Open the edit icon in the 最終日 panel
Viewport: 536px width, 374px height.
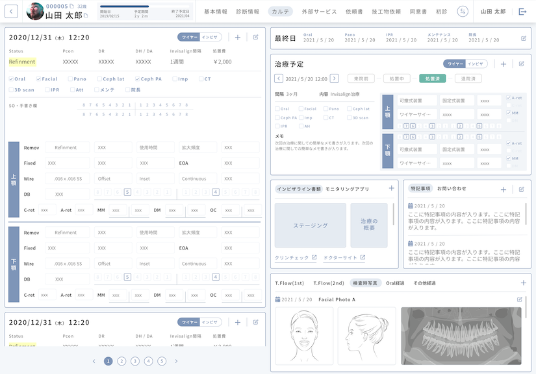(x=524, y=38)
